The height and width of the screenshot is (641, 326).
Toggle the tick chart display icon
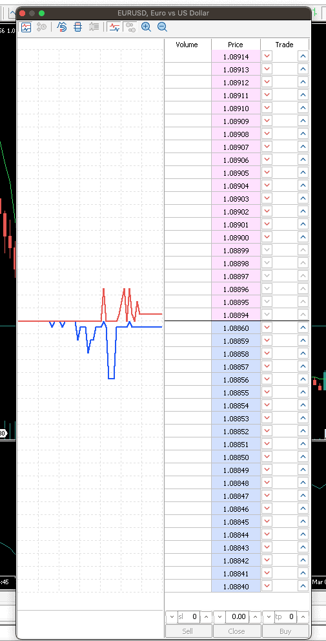[26, 27]
